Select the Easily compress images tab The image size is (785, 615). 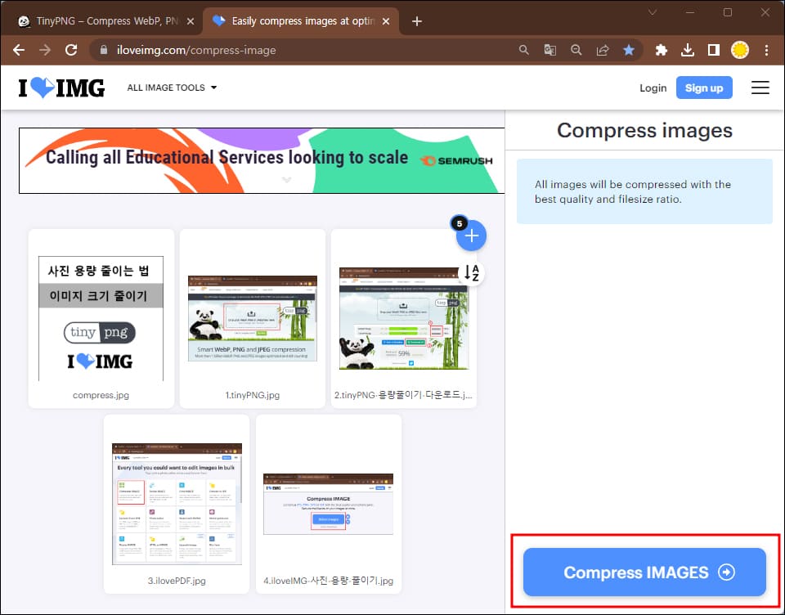point(300,21)
